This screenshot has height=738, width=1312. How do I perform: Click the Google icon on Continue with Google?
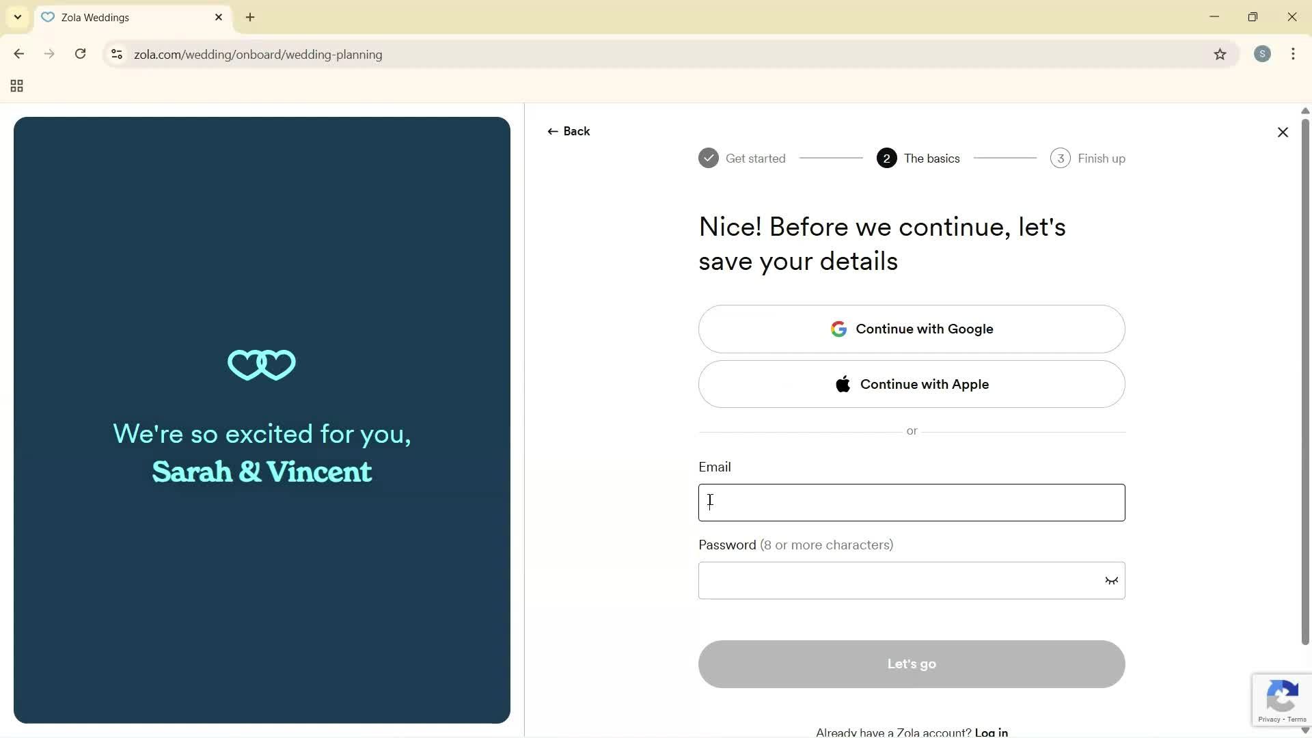(838, 329)
